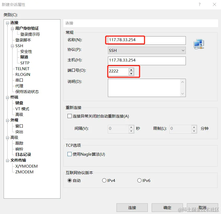Viewport: 221px width, 214px height.
Task: Open the 协议 SSH dropdown
Action: (x=147, y=50)
